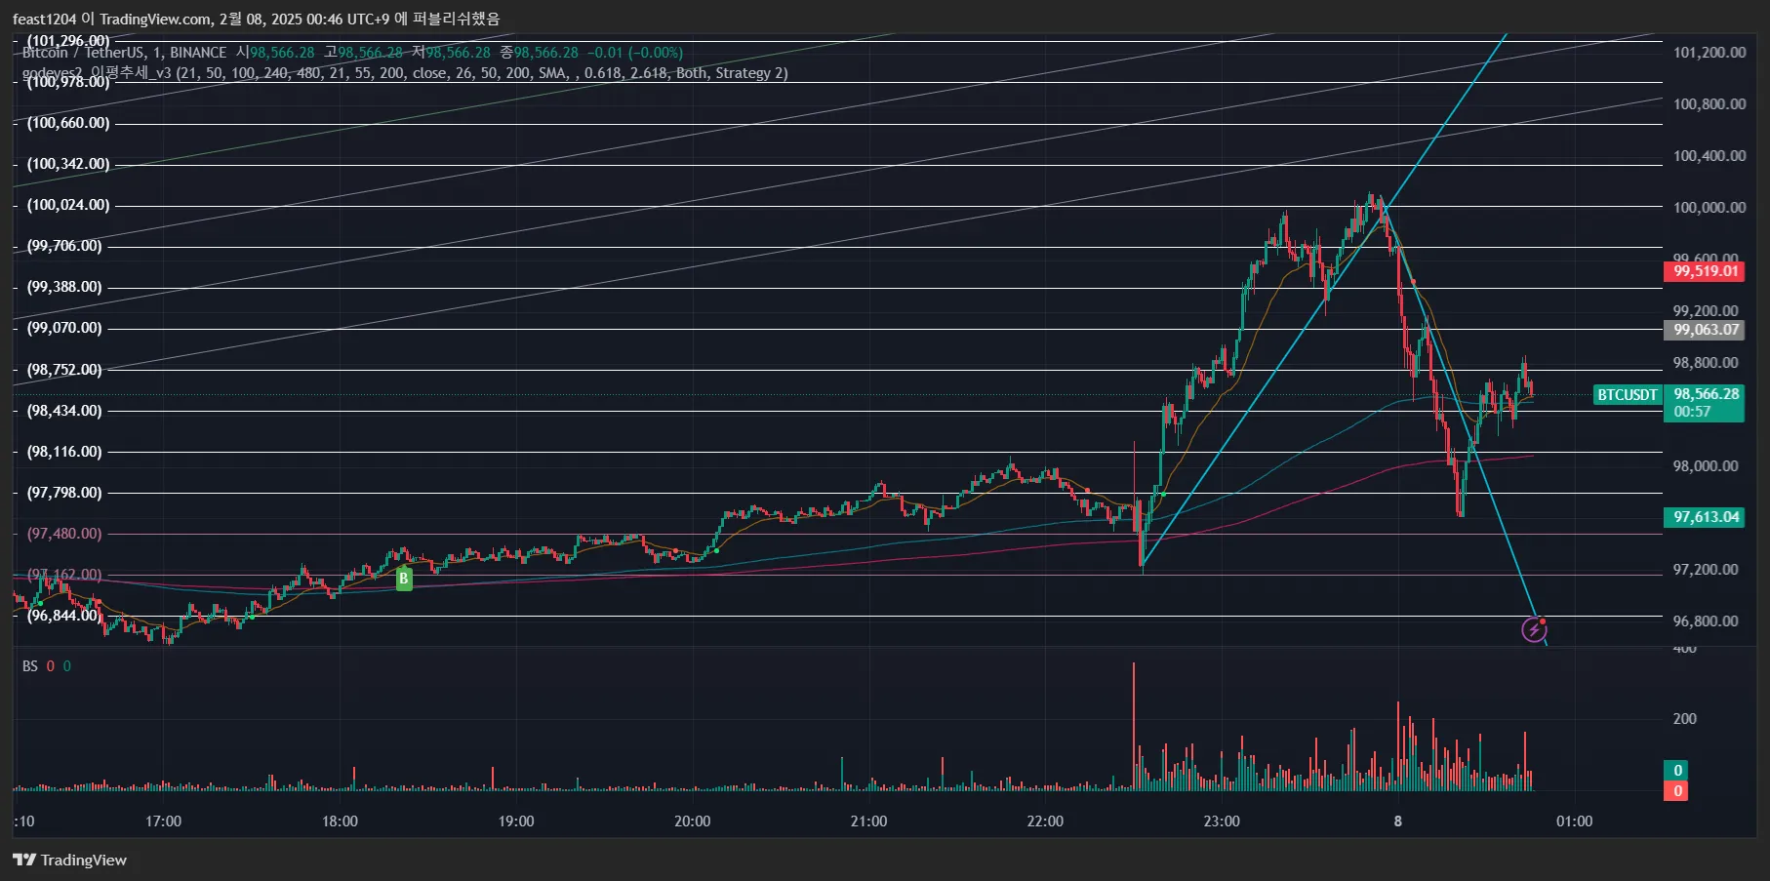
Task: Click the current price label 98,566.28
Action: pyautogui.click(x=1706, y=394)
